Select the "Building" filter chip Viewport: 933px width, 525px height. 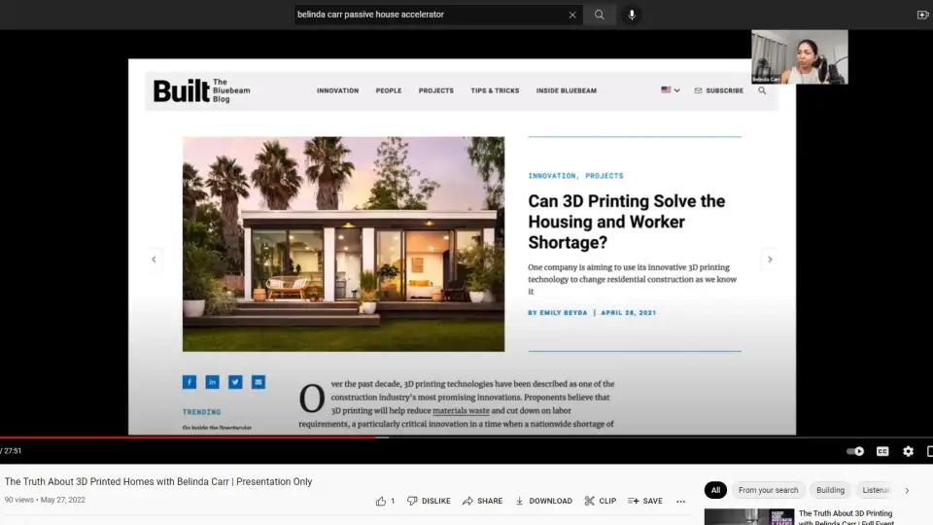pyautogui.click(x=830, y=490)
